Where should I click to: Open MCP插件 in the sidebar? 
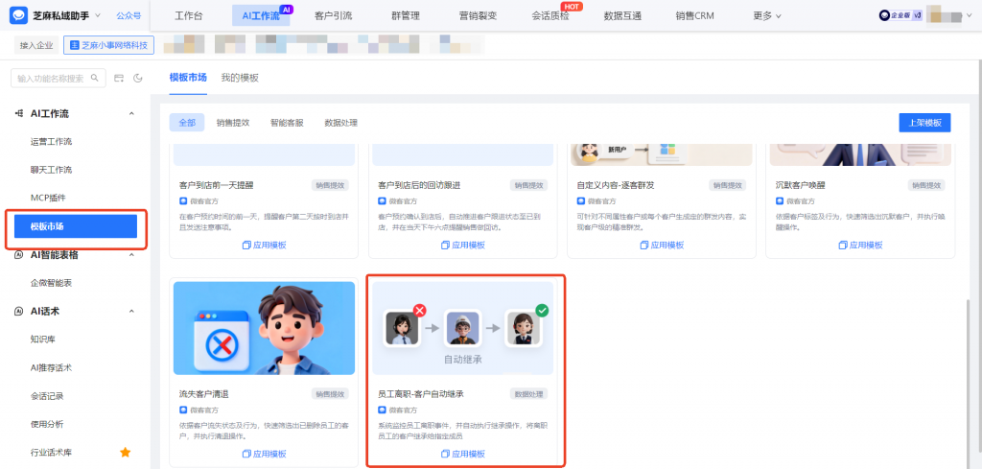(48, 198)
